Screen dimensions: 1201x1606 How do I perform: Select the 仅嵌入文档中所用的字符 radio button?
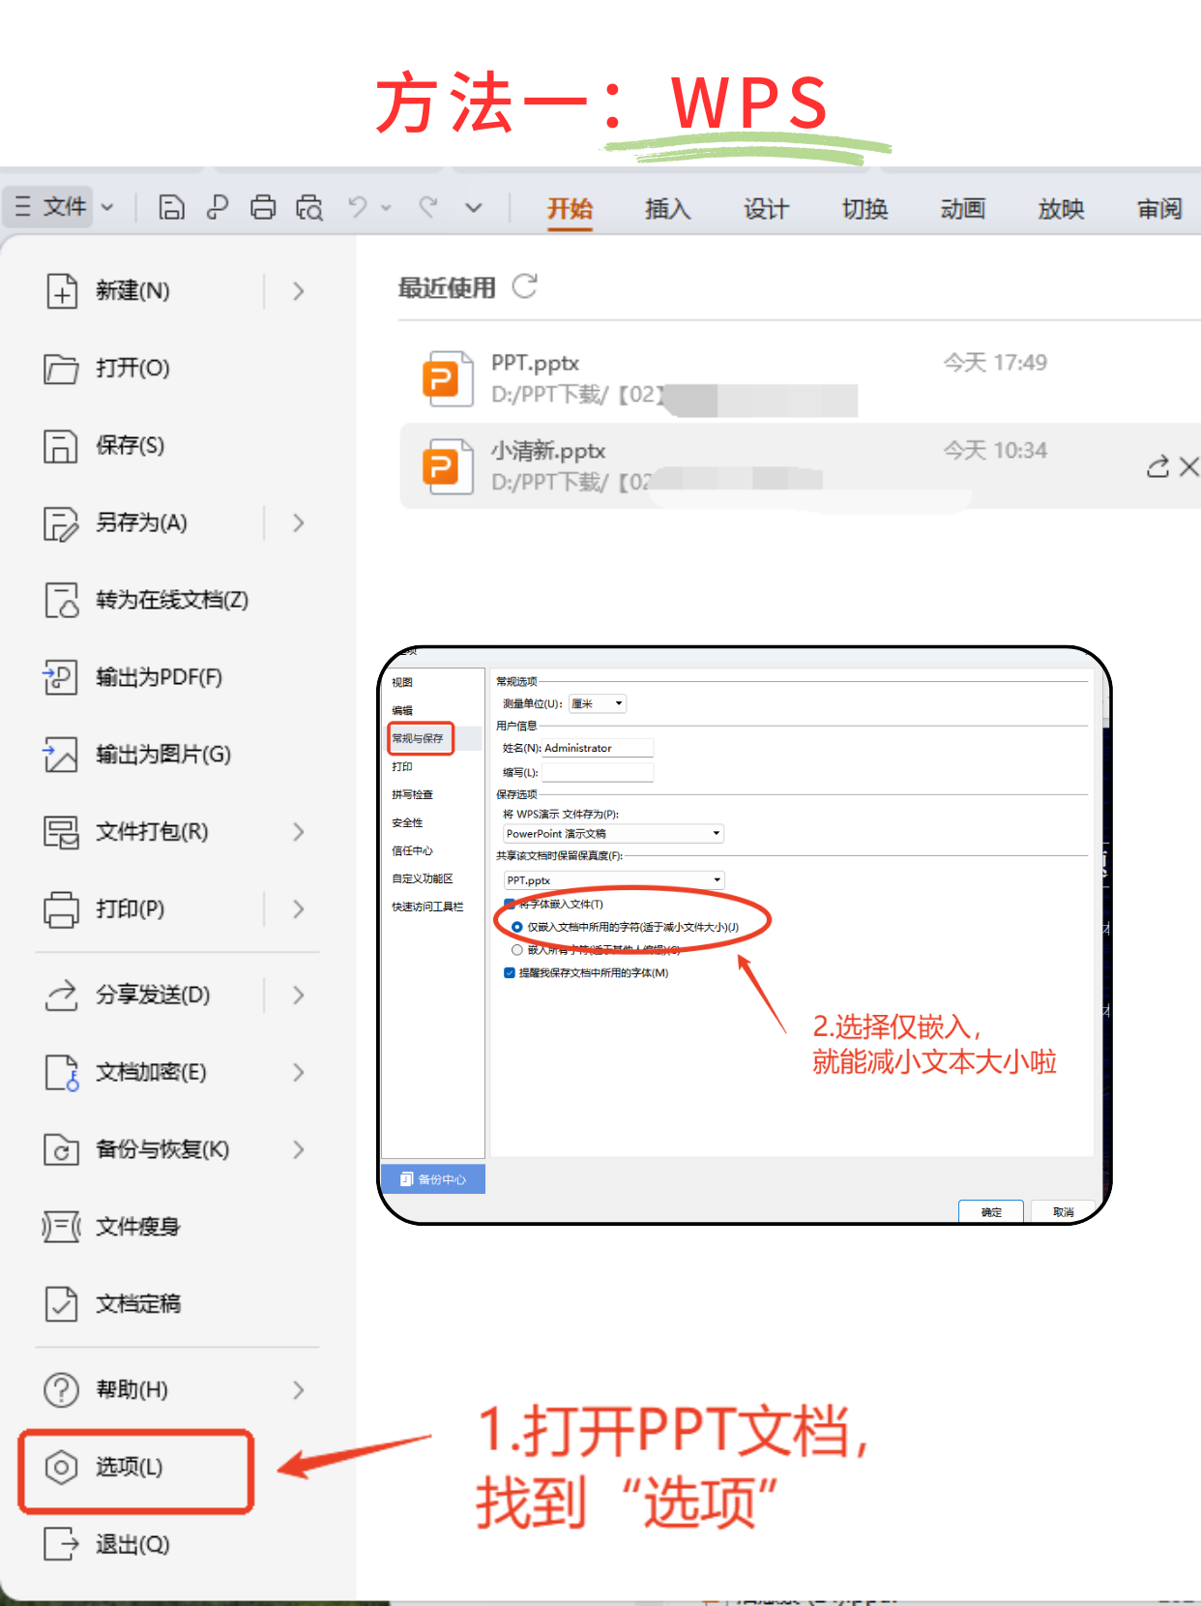point(517,927)
